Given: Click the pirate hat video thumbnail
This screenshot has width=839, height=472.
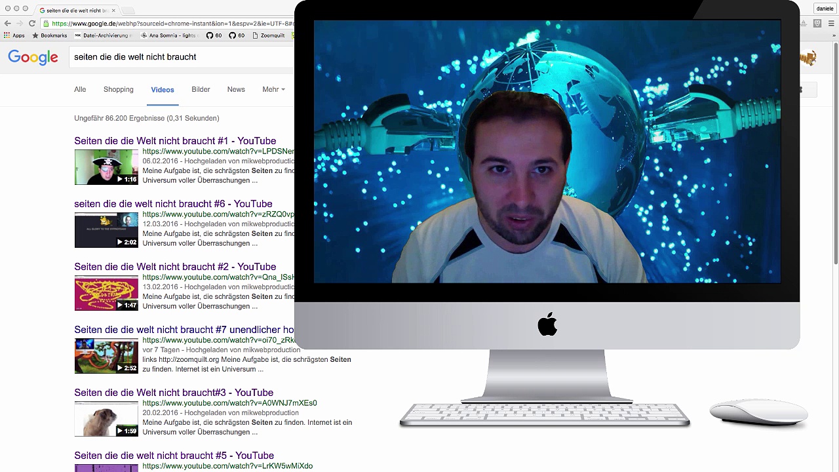Looking at the screenshot, I should 106,167.
